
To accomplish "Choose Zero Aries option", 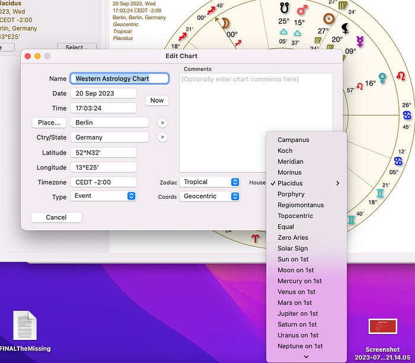I will coord(307,237).
